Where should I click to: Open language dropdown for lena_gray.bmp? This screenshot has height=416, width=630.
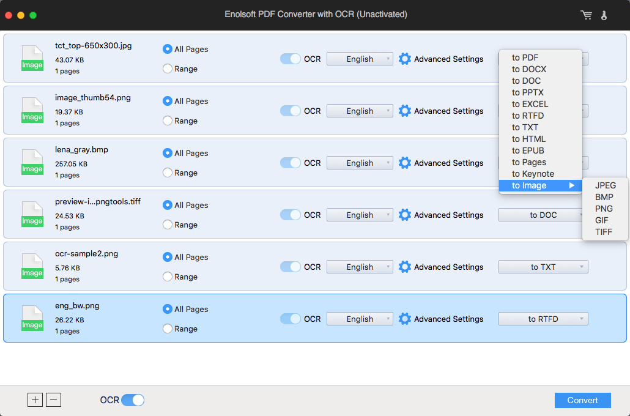[360, 163]
